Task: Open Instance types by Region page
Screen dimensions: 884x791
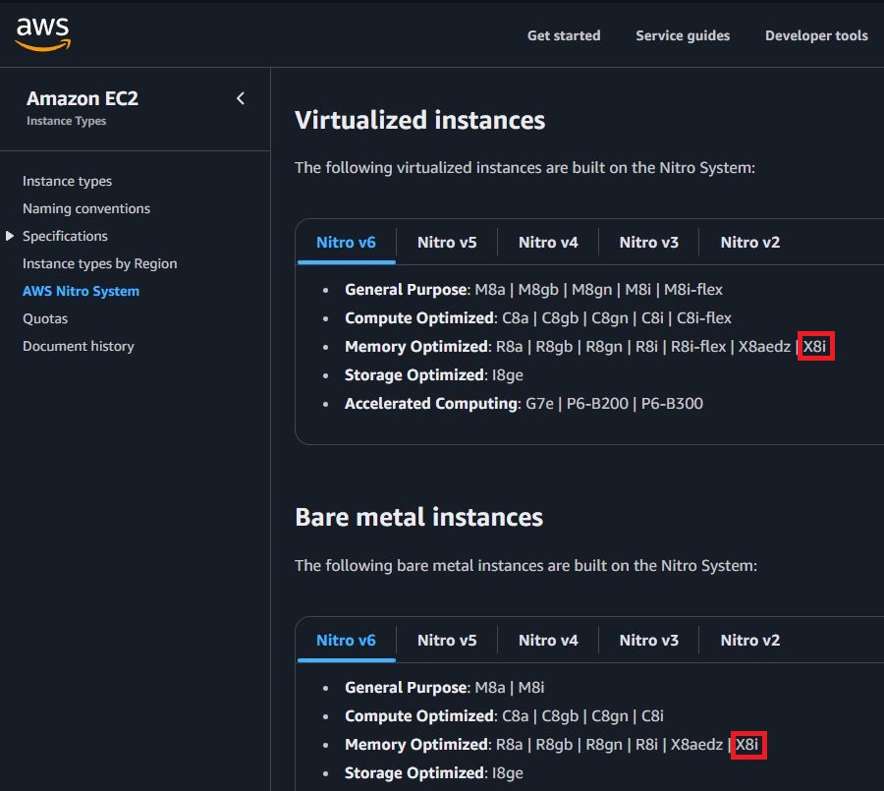Action: (100, 263)
